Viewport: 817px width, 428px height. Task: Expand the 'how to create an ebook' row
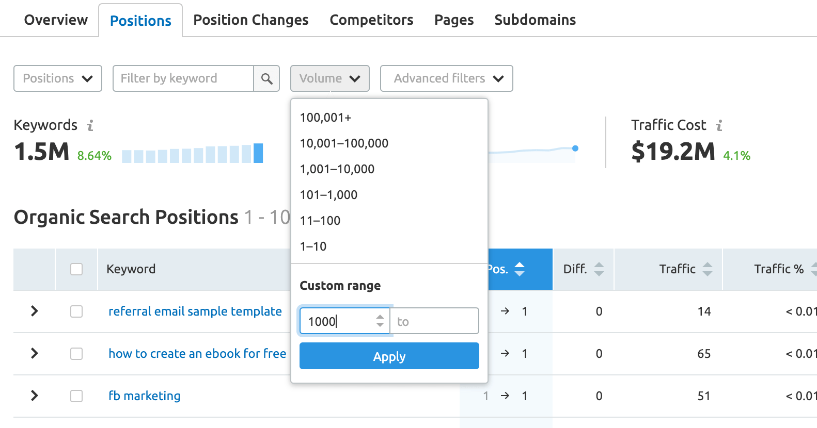(x=35, y=354)
